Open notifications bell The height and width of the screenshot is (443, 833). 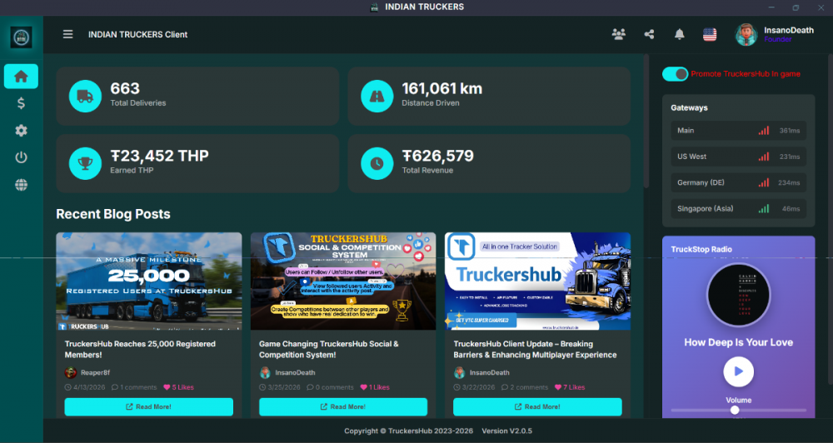680,34
